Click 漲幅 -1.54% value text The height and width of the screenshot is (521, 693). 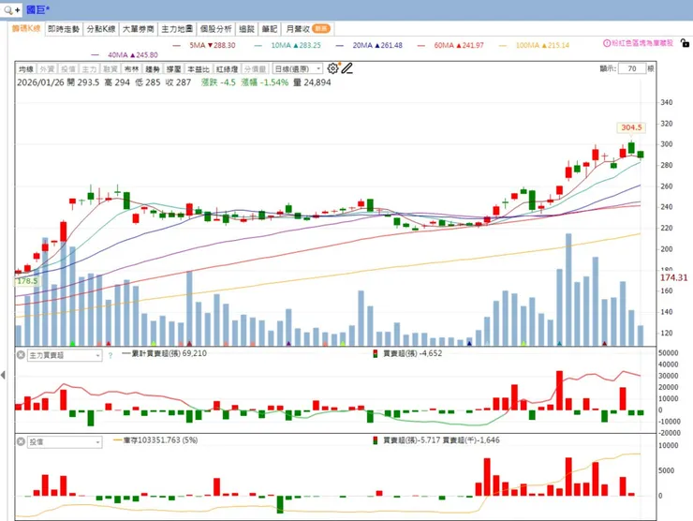[265, 82]
